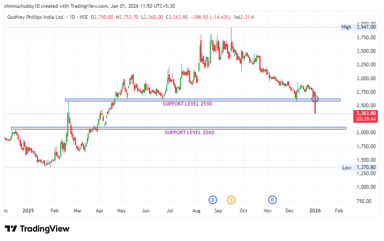Click the SUPPORT LEVEL 2060 label
The width and height of the screenshot is (384, 241).
point(189,133)
